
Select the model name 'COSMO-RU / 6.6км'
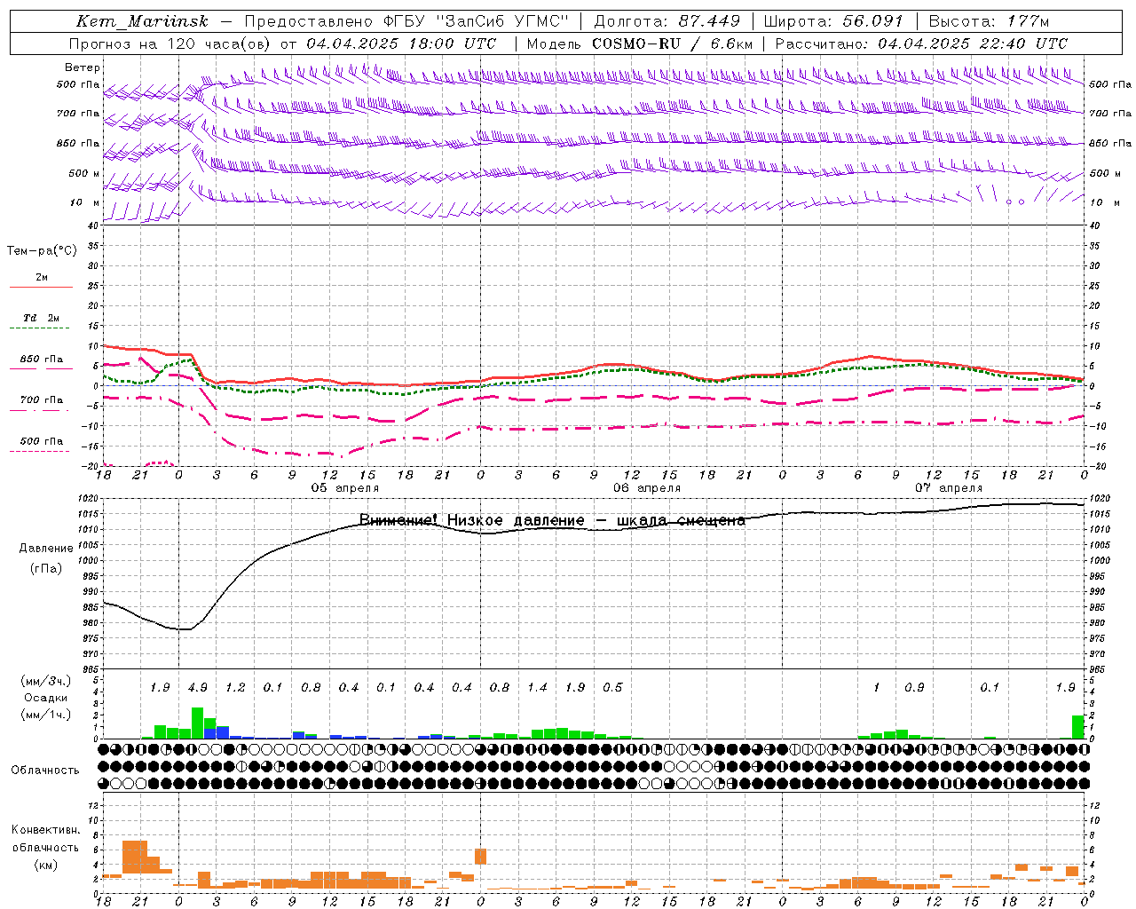673,43
